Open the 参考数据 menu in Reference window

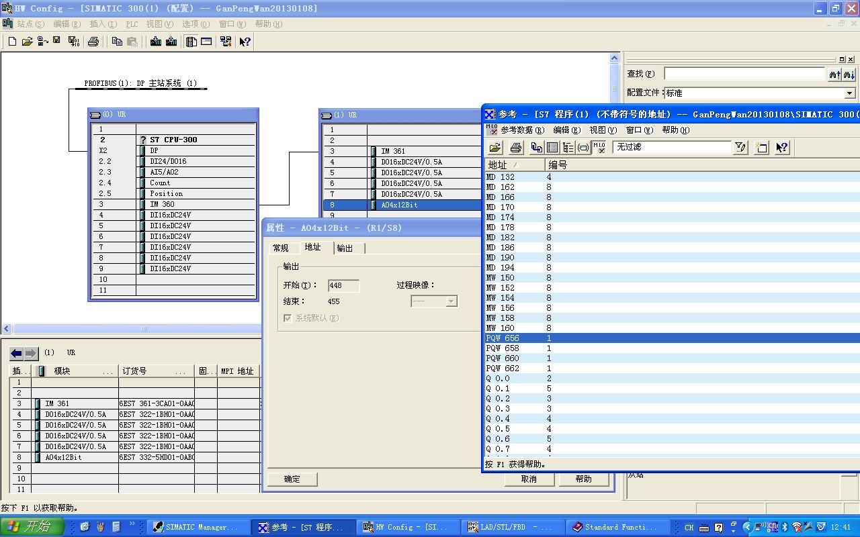(x=522, y=130)
